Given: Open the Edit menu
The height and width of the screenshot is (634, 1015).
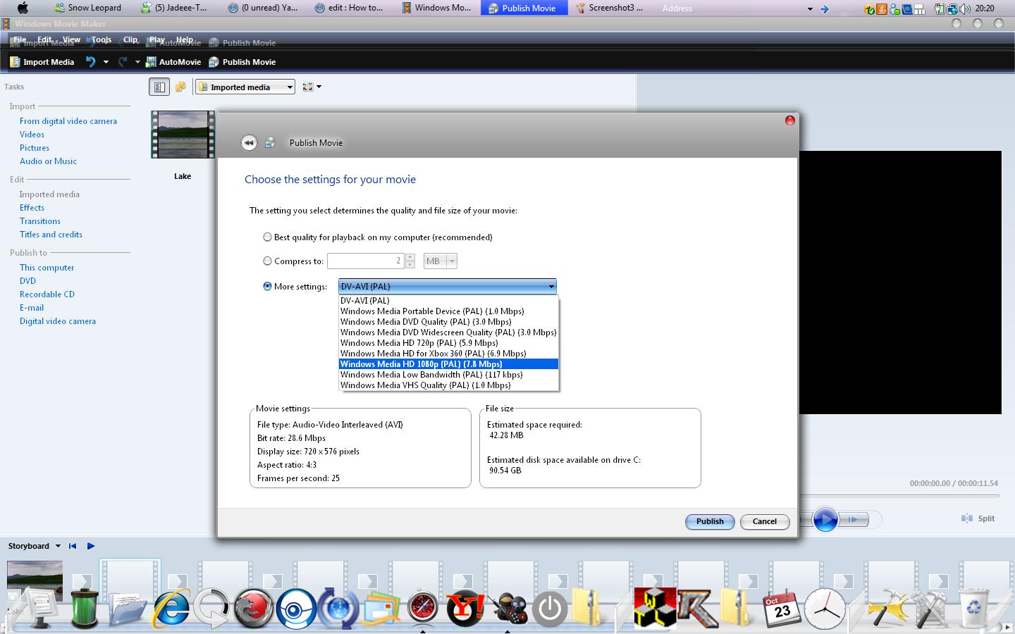Looking at the screenshot, I should tap(44, 39).
